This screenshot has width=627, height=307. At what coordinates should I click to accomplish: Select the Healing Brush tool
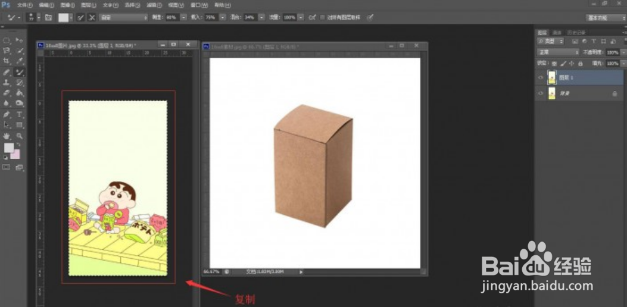click(7, 72)
